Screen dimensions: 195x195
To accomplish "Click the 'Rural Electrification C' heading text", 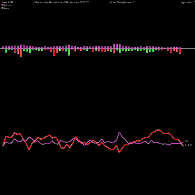I will coord(122,2).
